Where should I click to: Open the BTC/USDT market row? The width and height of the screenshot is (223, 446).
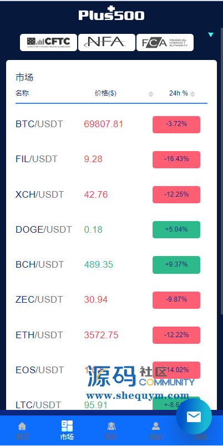pyautogui.click(x=111, y=124)
